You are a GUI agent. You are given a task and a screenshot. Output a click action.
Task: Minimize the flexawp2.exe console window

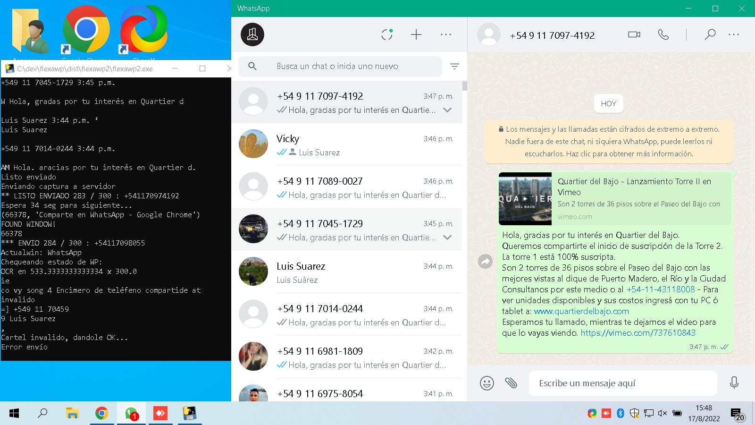tap(176, 68)
